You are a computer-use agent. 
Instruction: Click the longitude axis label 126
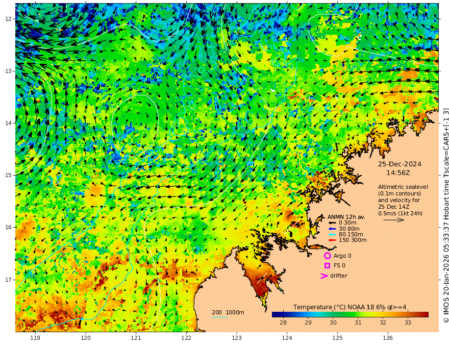point(388,338)
